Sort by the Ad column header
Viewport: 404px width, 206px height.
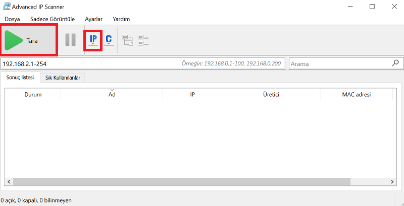click(112, 94)
